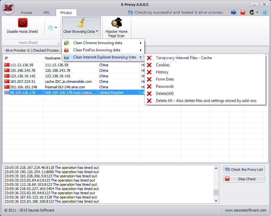Image resolution: width=271 pixels, height=216 pixels.
Task: Open the Hosts Shield group launcher corner
Action: coord(58,43)
